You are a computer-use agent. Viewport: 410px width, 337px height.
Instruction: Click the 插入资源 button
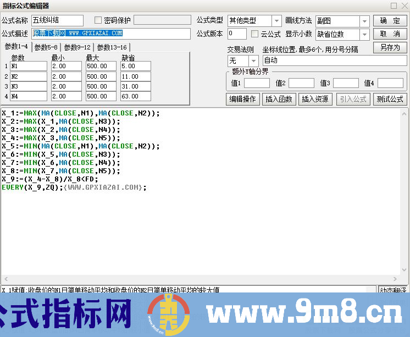(315, 99)
